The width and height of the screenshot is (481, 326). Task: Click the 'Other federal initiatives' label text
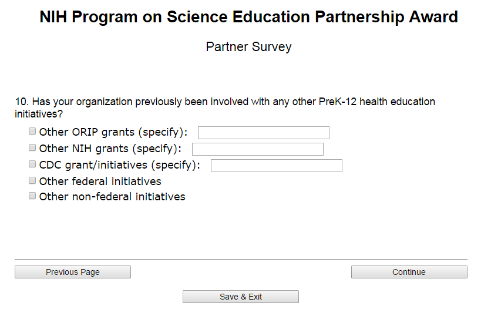tap(100, 181)
